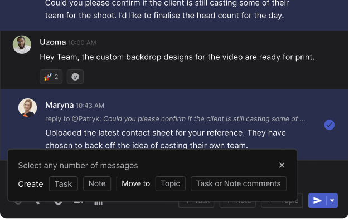Click the rocket reaction with count 2
The image size is (349, 219).
(51, 77)
